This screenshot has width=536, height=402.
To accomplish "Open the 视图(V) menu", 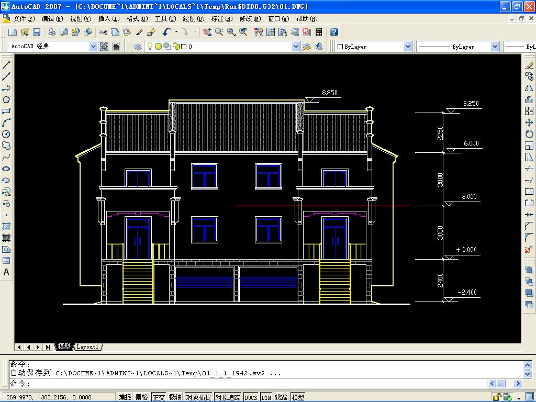I will [80, 19].
